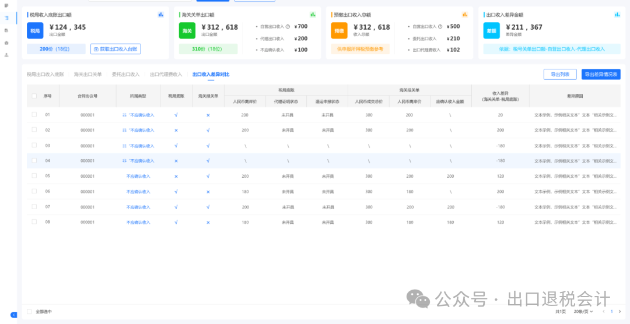Screen dimensions: 630x324
Task: Enable the 全部选中 checkbox at bottom
Action: (30, 312)
